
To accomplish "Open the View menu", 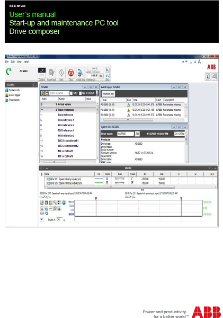I will click(x=19, y=62).
